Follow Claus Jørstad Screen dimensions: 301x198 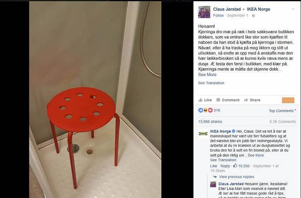pos(219,15)
